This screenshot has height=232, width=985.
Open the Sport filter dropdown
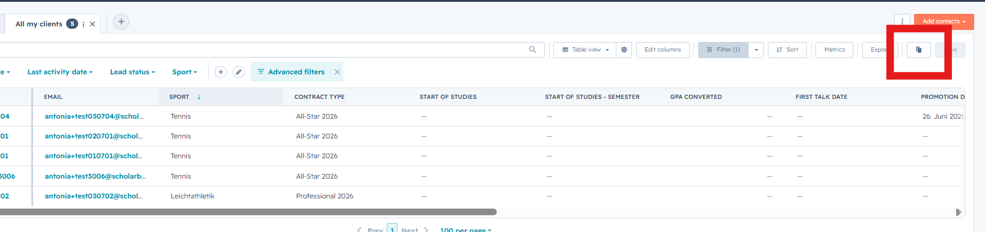(185, 72)
